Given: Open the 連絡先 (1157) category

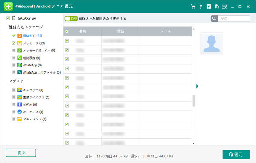Looking at the screenshot, I should point(32,36).
